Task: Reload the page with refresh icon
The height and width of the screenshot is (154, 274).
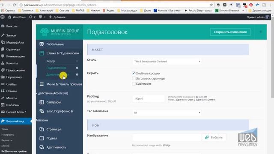Action: [14, 5]
